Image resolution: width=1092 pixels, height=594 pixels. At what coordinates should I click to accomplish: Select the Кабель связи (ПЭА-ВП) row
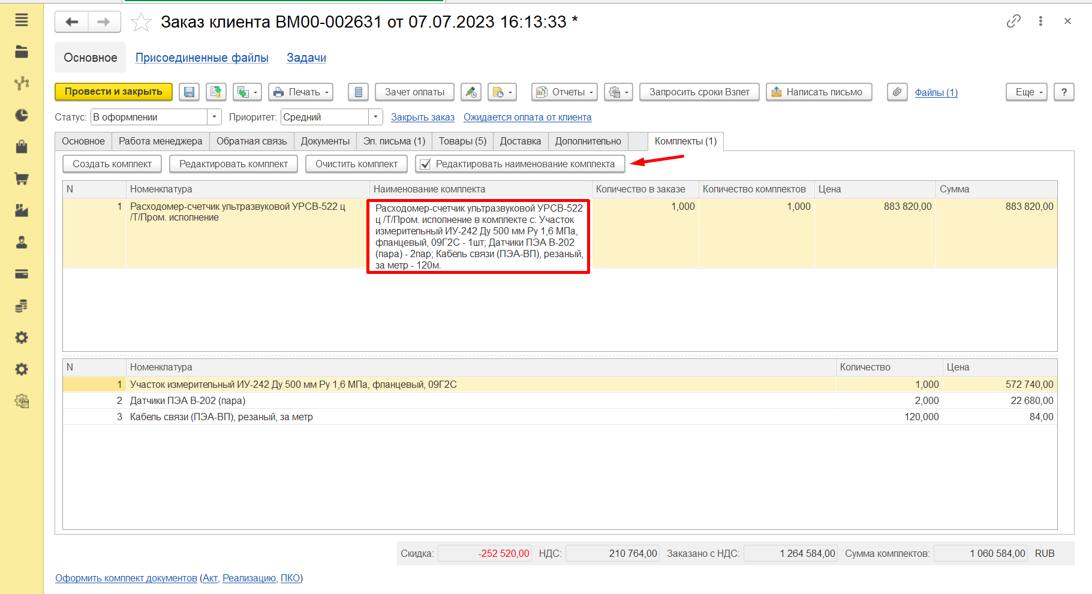(560, 417)
